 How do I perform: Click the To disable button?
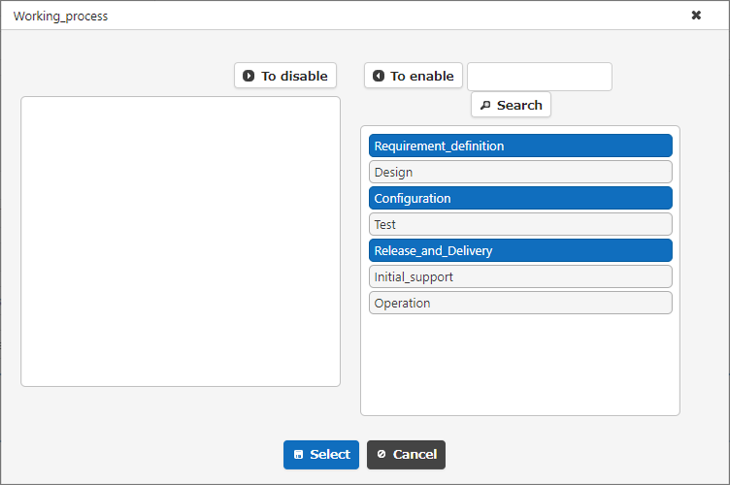coord(285,76)
